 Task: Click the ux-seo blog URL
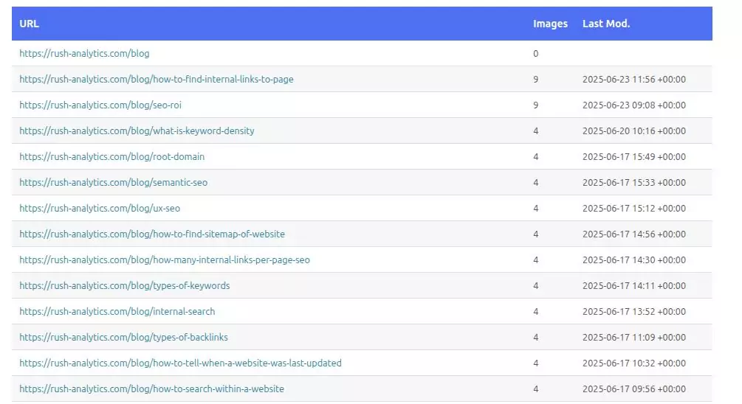[x=100, y=209]
